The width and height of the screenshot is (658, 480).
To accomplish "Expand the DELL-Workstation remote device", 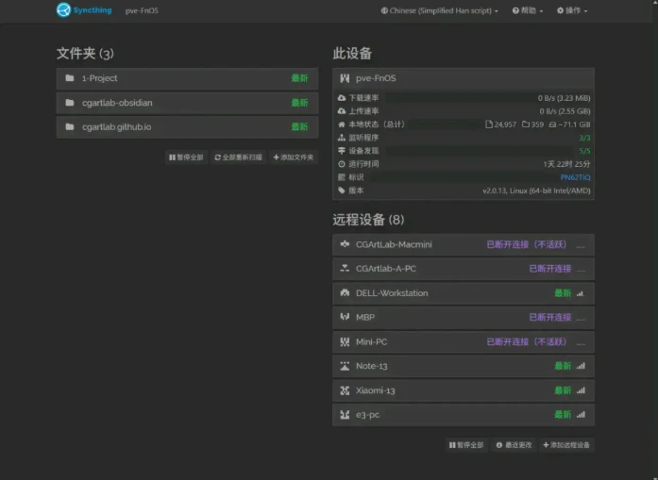I will click(464, 293).
